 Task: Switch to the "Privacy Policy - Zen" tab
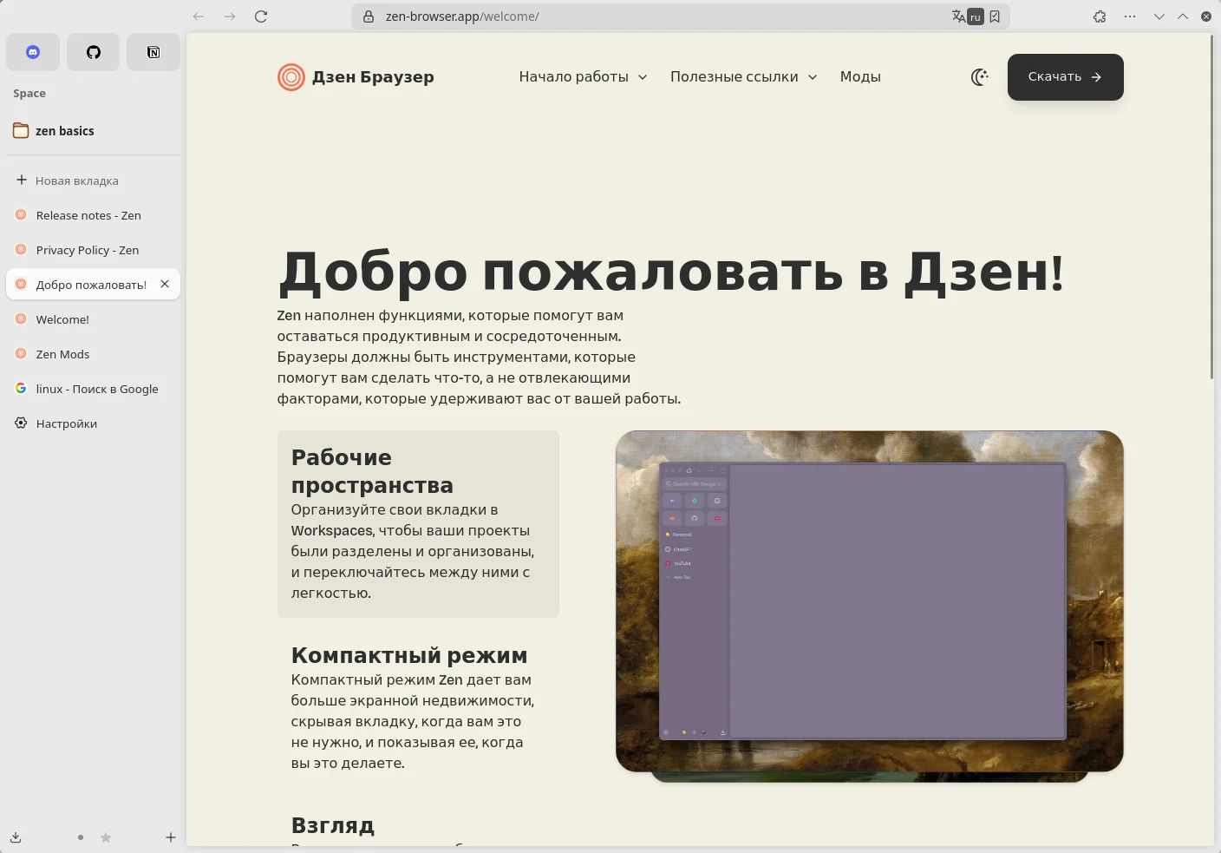(88, 250)
